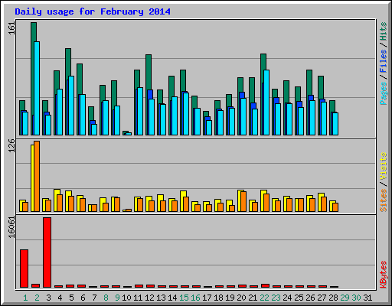Click the '16061' KBytes axis maximum label
This screenshot has width=392, height=306.
click(x=11, y=227)
